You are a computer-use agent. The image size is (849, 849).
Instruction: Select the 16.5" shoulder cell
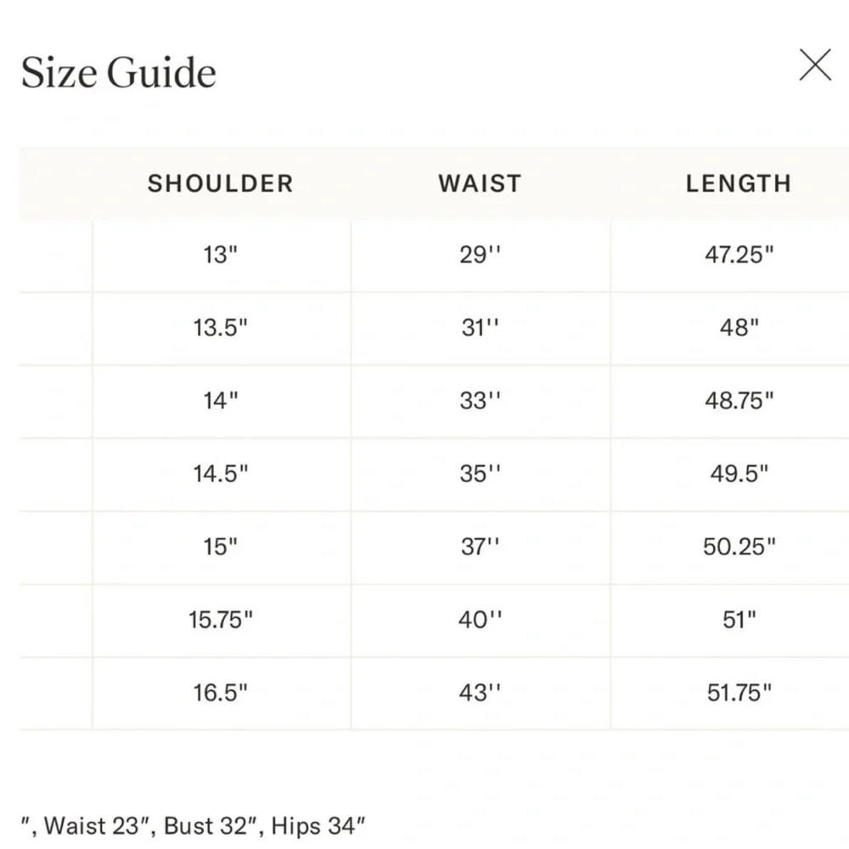(221, 693)
